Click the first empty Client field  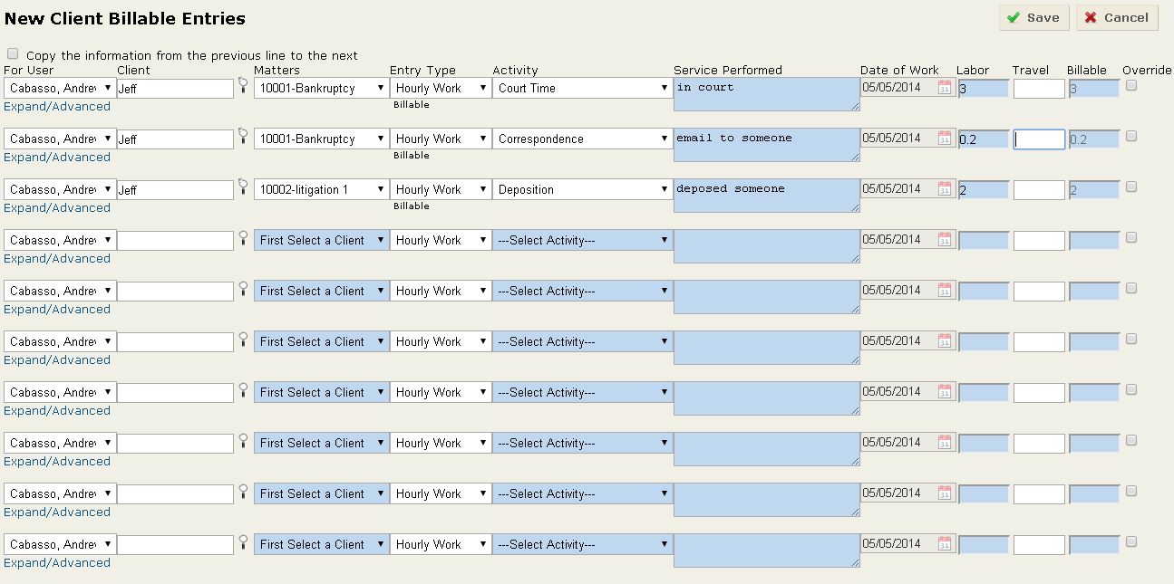[175, 241]
